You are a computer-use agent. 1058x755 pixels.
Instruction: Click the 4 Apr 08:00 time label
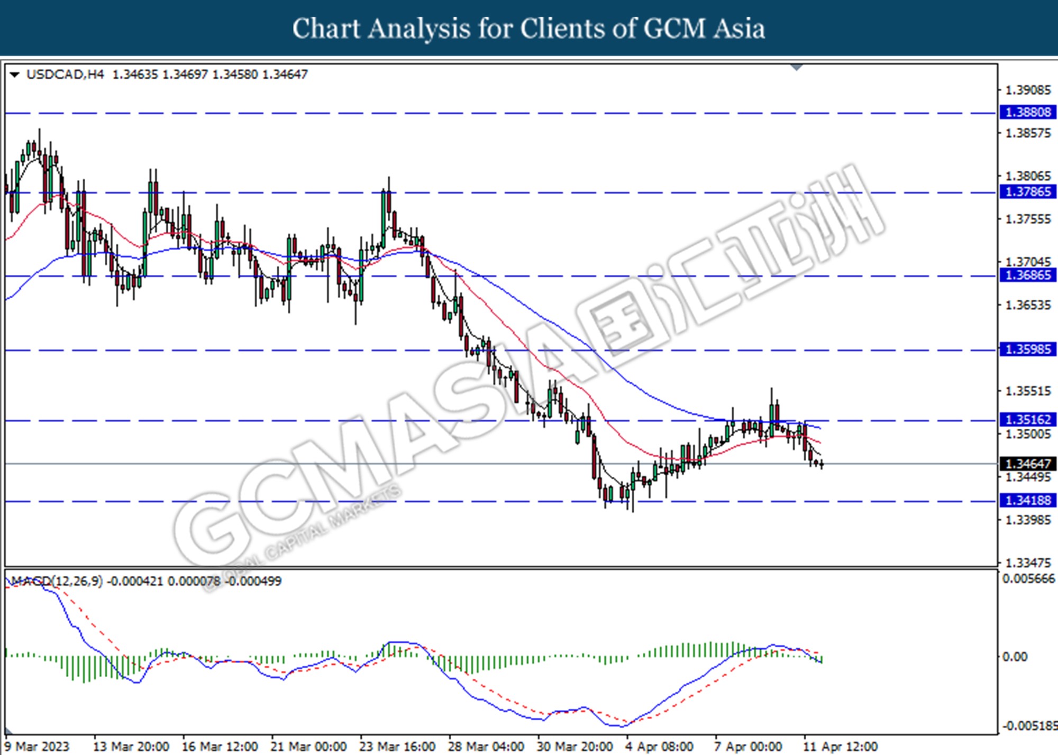click(x=659, y=747)
